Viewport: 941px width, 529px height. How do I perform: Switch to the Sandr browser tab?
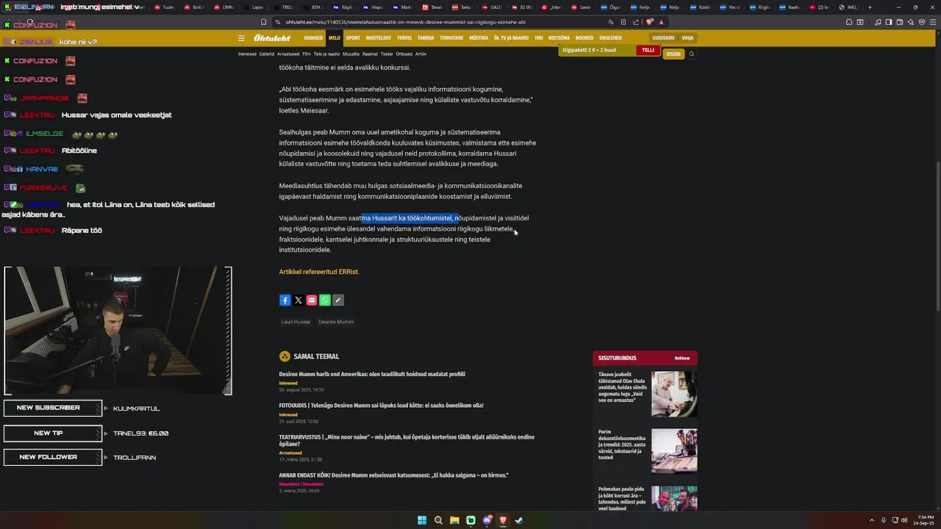(x=582, y=7)
